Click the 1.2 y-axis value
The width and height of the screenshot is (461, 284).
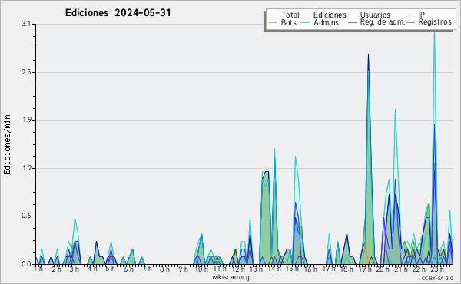tap(26, 168)
